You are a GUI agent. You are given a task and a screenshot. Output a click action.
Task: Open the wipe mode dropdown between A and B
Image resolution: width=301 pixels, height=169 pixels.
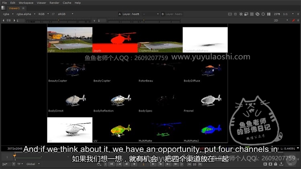[x=151, y=14]
